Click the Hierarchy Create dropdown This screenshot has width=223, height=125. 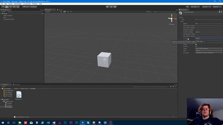[3, 11]
